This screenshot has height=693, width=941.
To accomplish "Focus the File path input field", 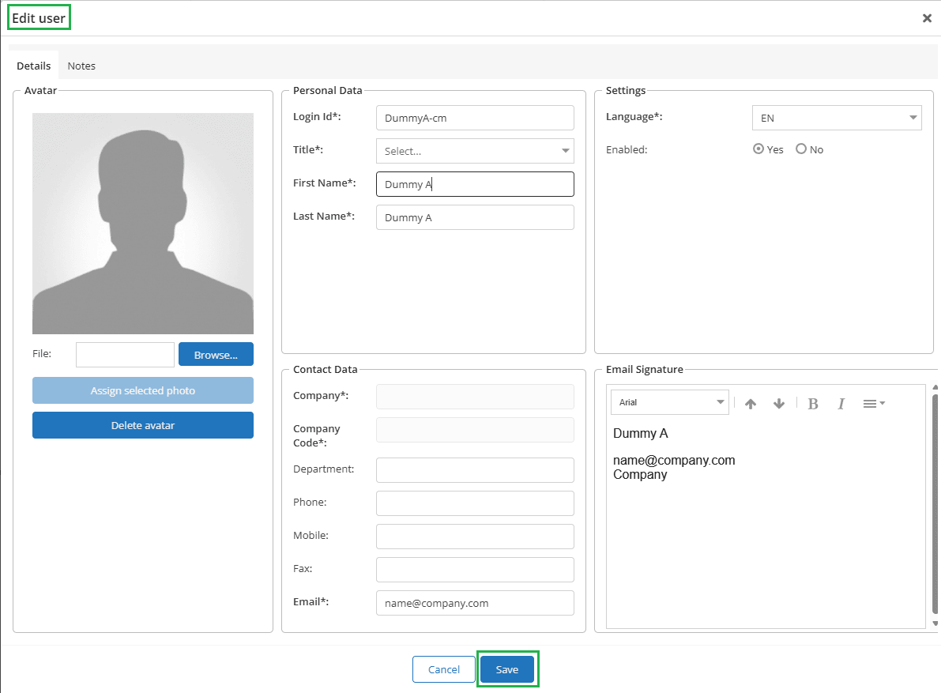I will [x=125, y=355].
